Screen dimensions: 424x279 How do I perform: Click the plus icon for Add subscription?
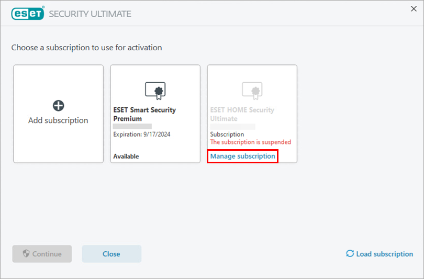[59, 105]
